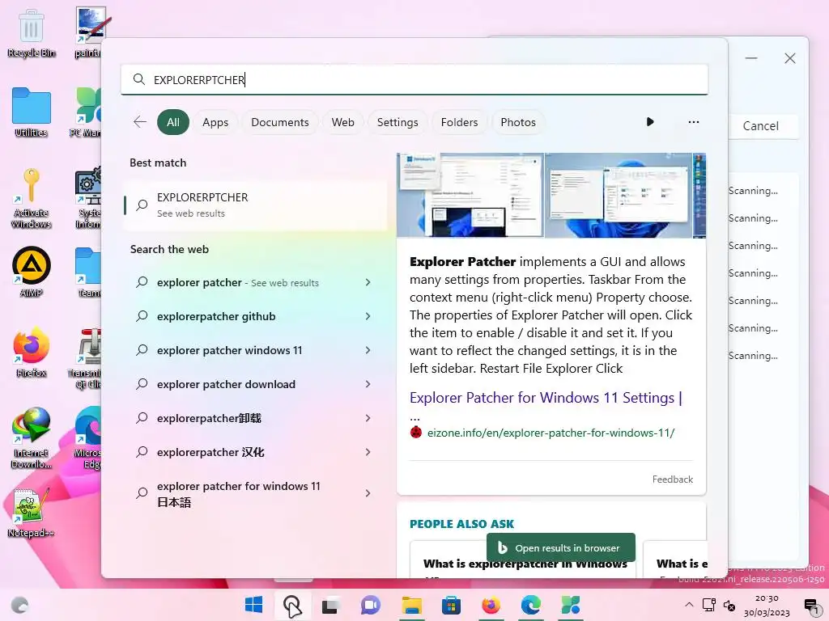Click Cancel in the background scanning window
Screen dimensions: 829x621
pyautogui.click(x=760, y=126)
